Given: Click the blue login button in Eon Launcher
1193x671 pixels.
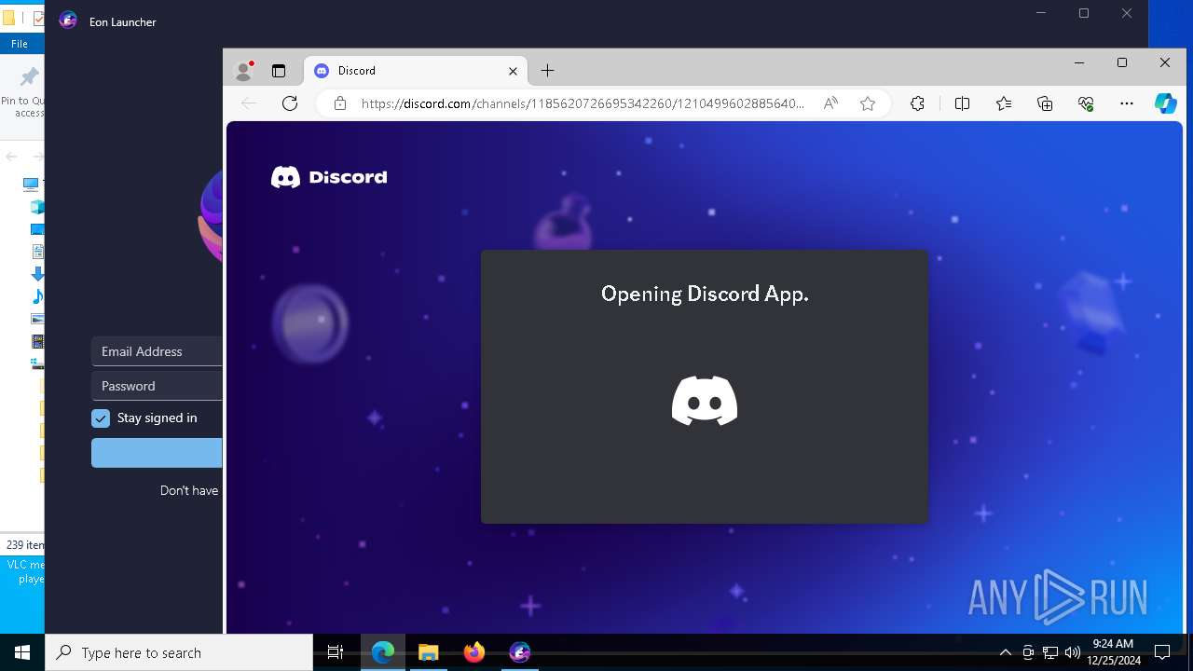Looking at the screenshot, I should (157, 453).
